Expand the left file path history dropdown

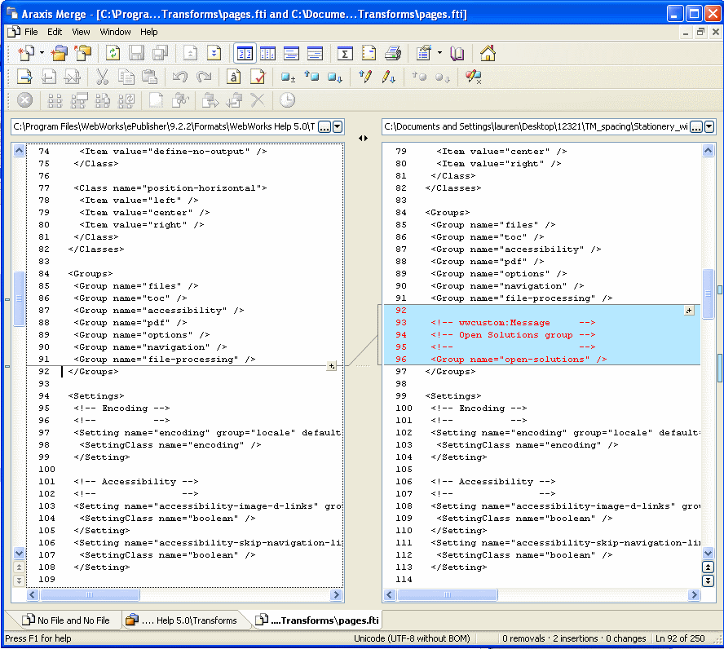click(338, 127)
